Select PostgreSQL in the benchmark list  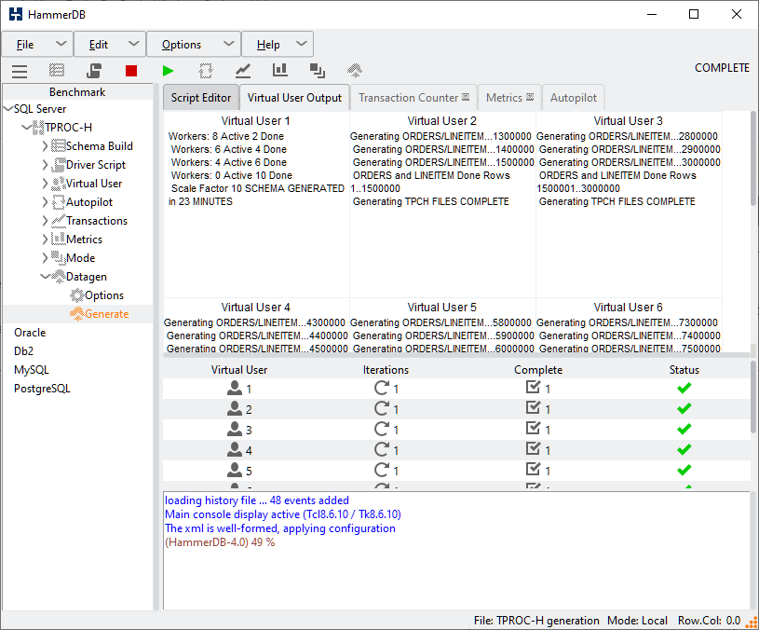click(42, 389)
